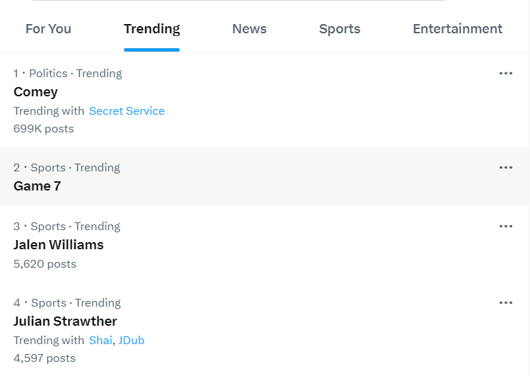Go to the Sports tab
Screen dimensions: 530x376
click(340, 29)
